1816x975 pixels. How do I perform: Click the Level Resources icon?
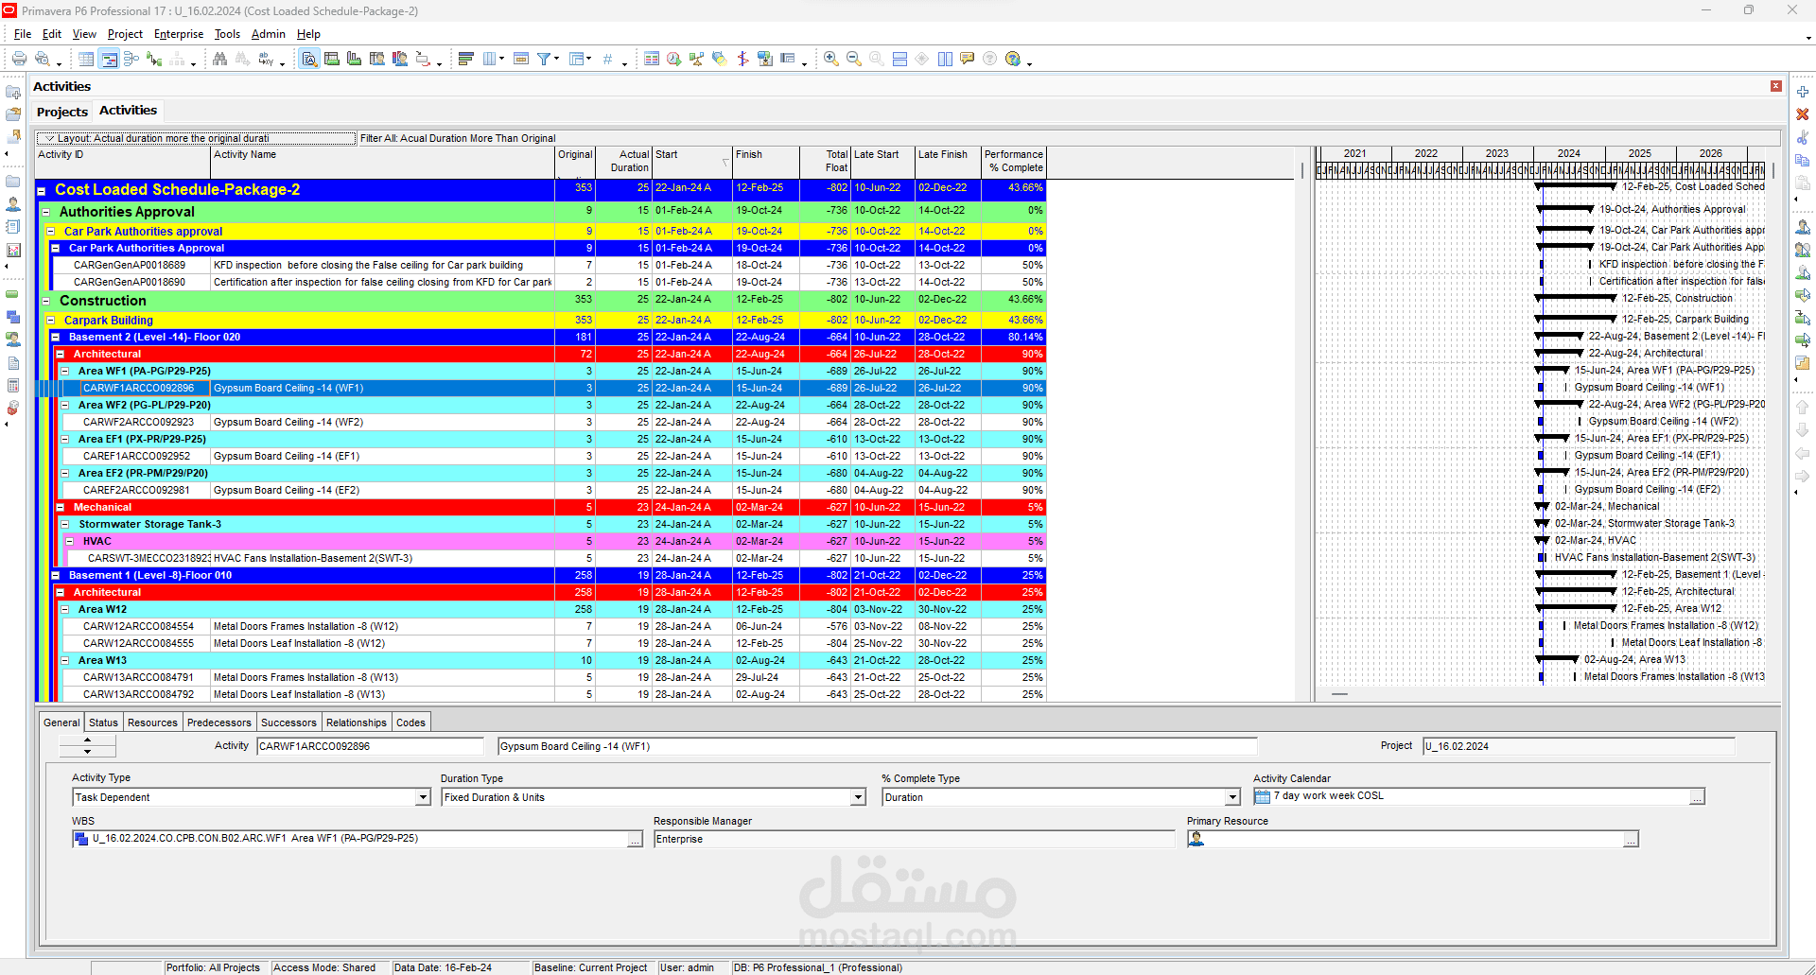pos(696,59)
